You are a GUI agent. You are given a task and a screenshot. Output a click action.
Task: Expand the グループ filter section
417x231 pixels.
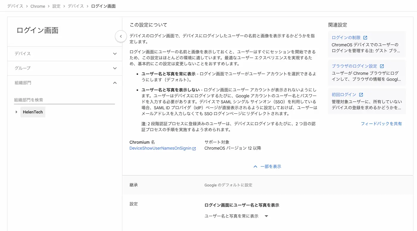pos(115,68)
